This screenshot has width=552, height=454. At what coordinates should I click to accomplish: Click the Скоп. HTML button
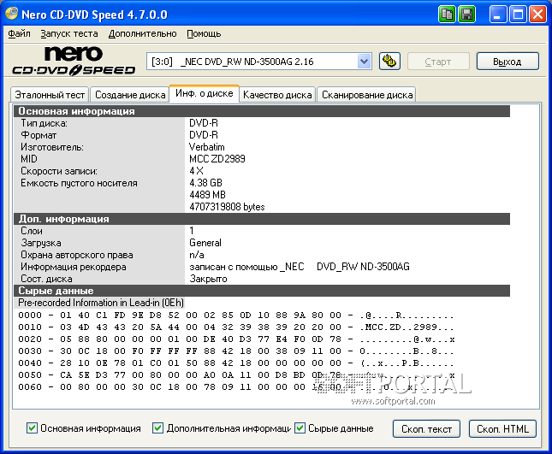502,428
